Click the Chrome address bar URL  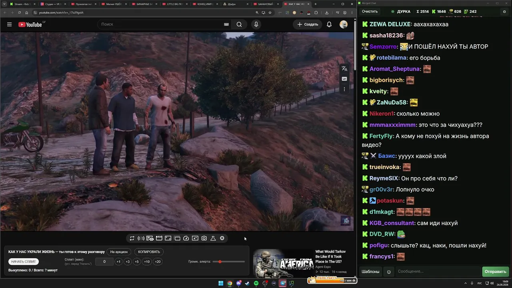point(61,12)
